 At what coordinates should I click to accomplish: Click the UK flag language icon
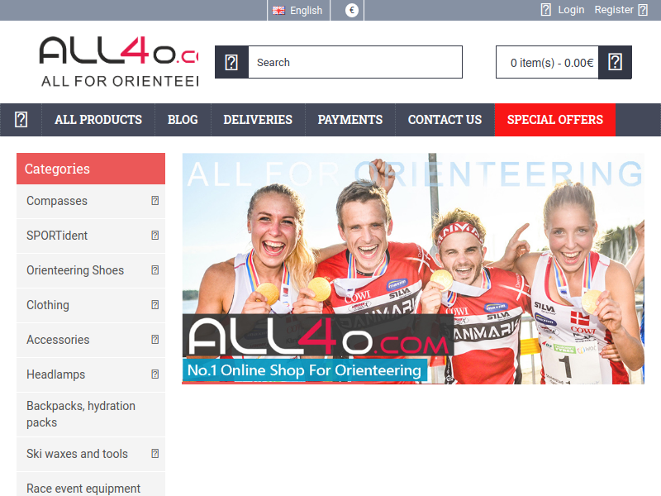coord(278,11)
